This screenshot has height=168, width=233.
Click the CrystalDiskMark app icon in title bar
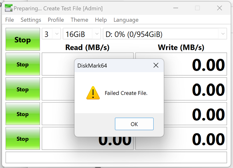click(9, 8)
